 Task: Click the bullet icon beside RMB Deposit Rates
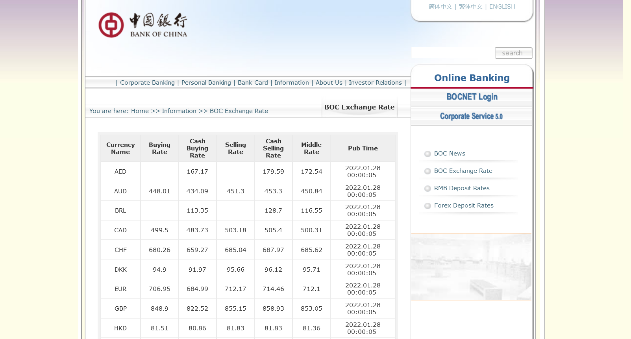pyautogui.click(x=427, y=189)
